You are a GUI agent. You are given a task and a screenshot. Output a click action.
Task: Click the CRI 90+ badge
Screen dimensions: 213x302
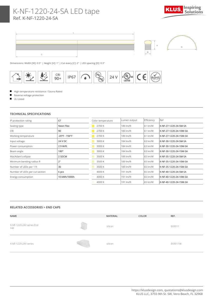pyautogui.click(x=58, y=77)
